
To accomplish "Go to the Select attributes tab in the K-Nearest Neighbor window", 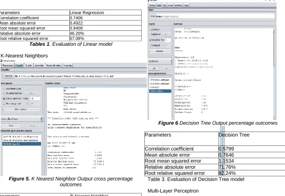I will pos(53,66).
